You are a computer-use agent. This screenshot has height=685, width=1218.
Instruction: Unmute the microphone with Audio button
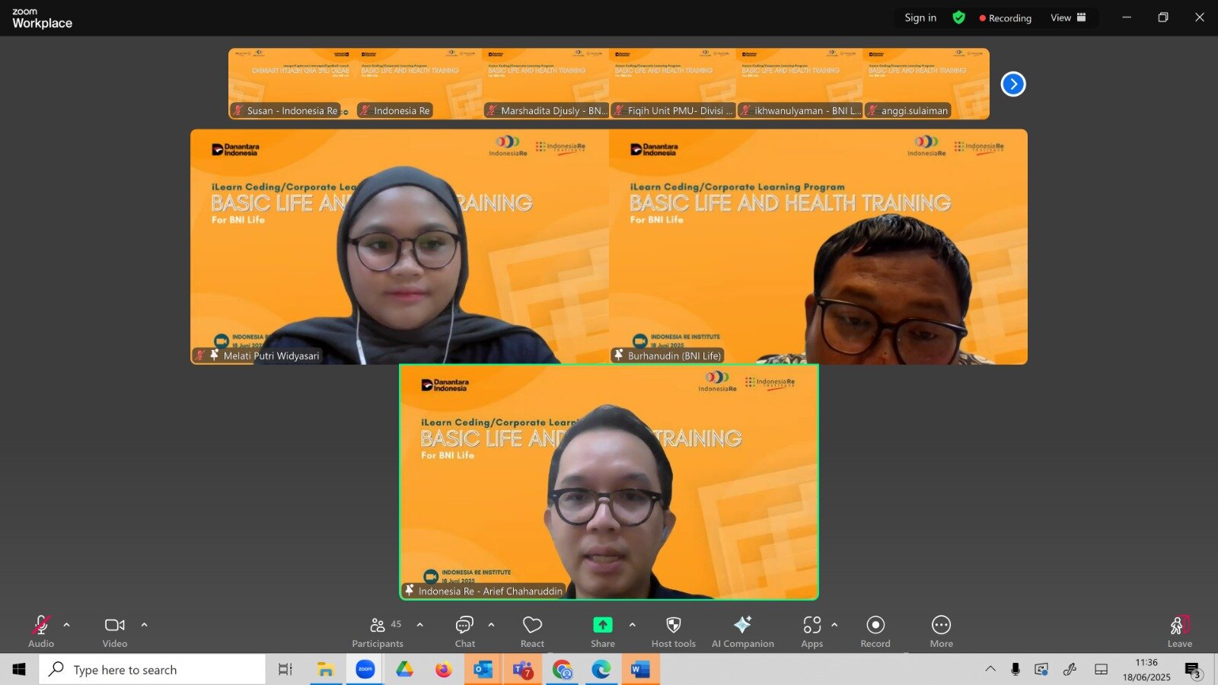click(x=41, y=632)
